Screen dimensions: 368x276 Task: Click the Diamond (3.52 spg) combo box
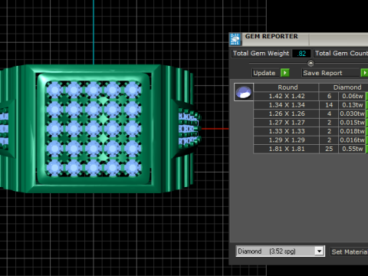[x=280, y=251]
